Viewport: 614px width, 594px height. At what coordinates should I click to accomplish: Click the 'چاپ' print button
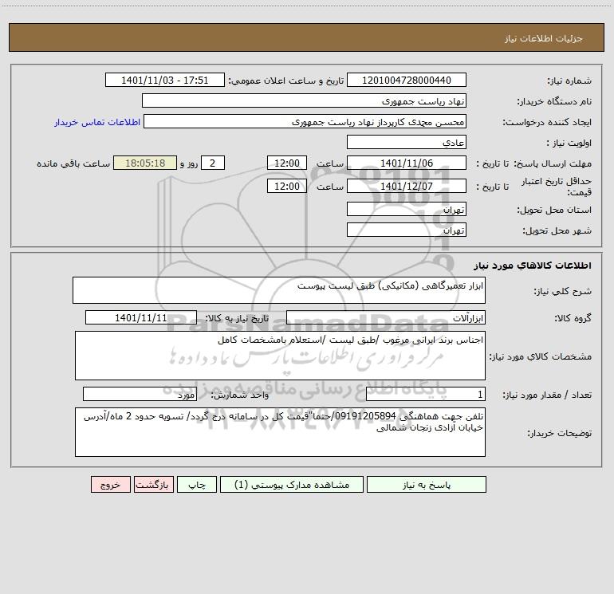pos(197,484)
